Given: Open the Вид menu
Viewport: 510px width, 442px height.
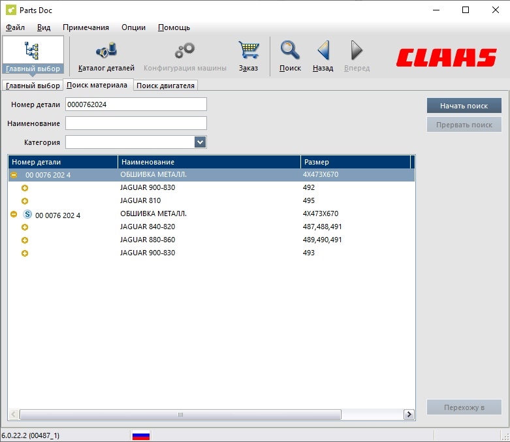Looking at the screenshot, I should click(x=44, y=27).
